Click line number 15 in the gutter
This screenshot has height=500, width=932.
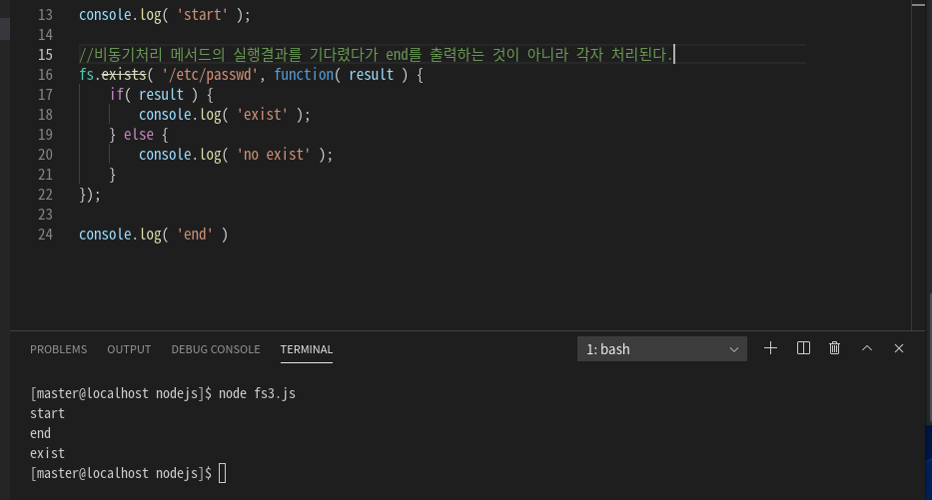45,55
